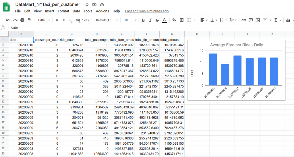Expand filter views dropdown arrow

(270, 20)
